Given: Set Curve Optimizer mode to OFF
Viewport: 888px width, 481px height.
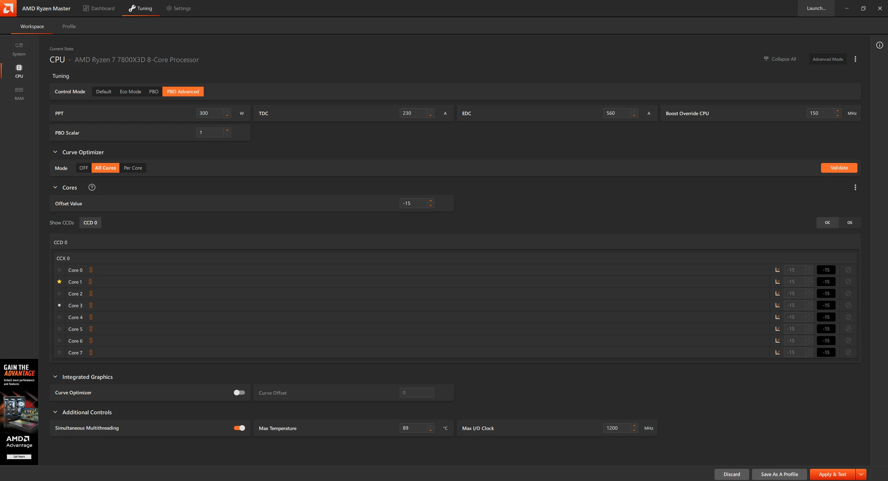Looking at the screenshot, I should coord(84,168).
